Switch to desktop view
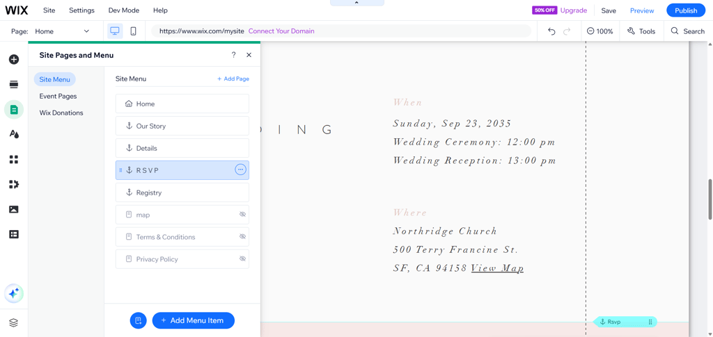The height and width of the screenshot is (337, 713). (x=115, y=31)
